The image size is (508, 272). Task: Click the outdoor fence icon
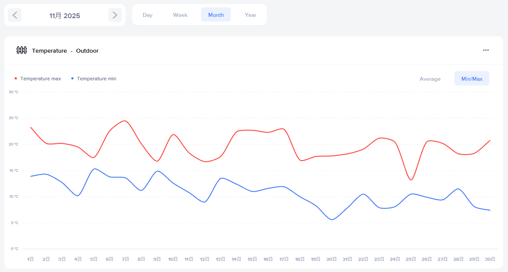(22, 51)
